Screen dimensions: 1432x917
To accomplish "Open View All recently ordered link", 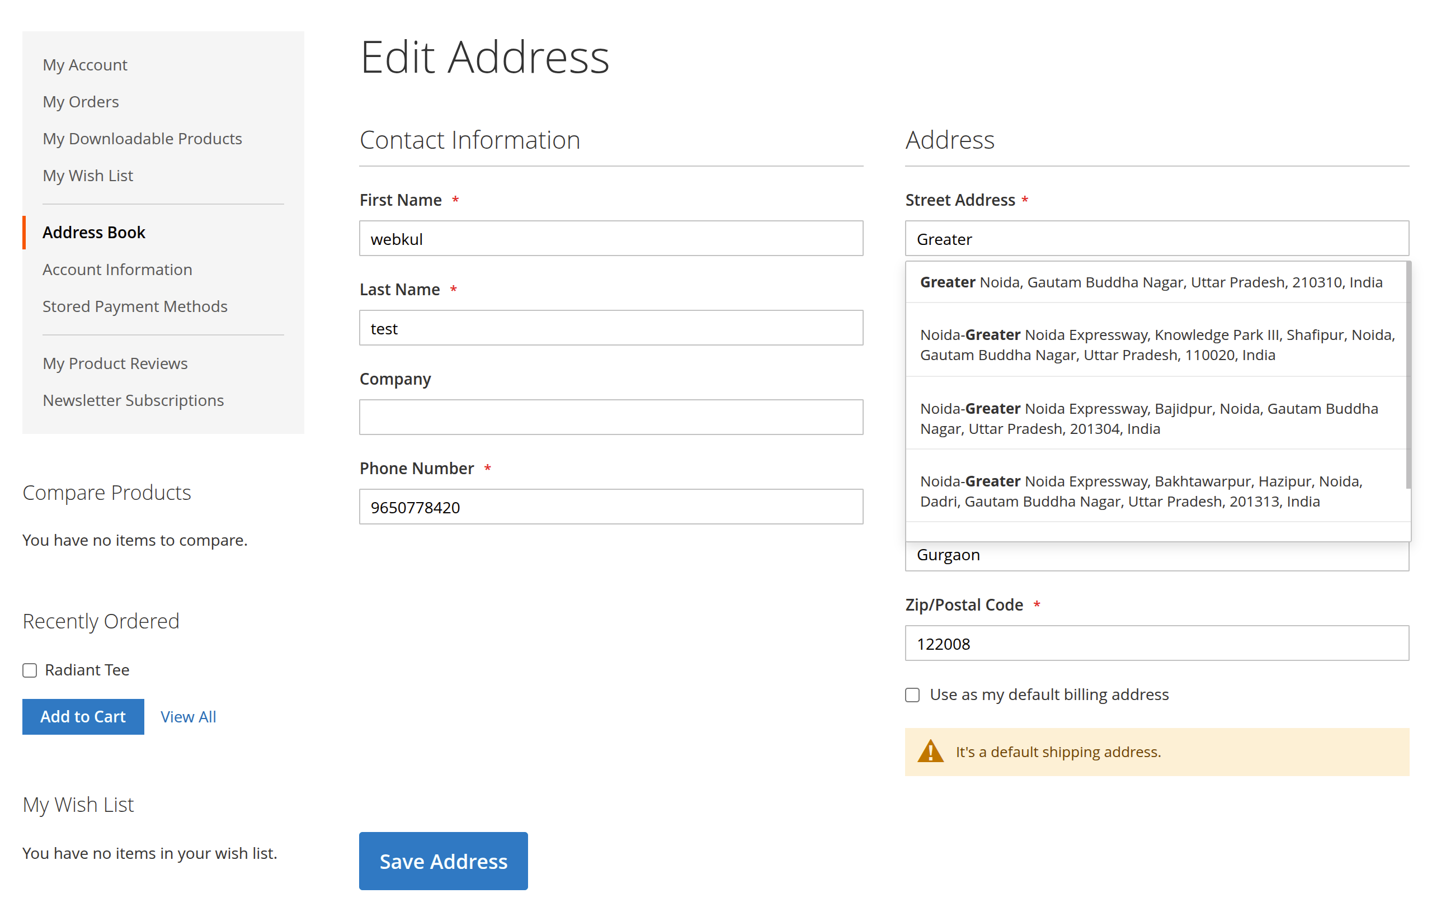I will 189,716.
